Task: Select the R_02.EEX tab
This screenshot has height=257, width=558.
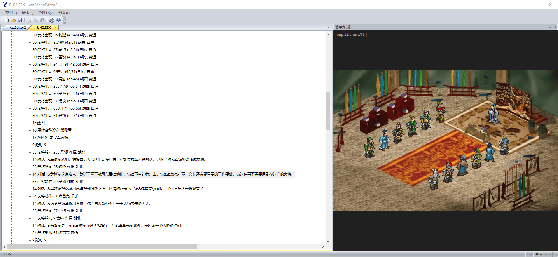Action: [44, 27]
